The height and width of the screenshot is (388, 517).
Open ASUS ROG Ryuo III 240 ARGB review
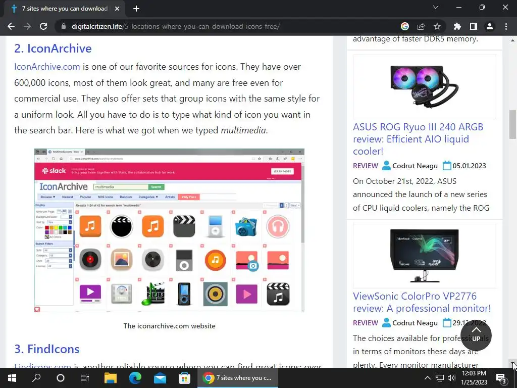418,139
